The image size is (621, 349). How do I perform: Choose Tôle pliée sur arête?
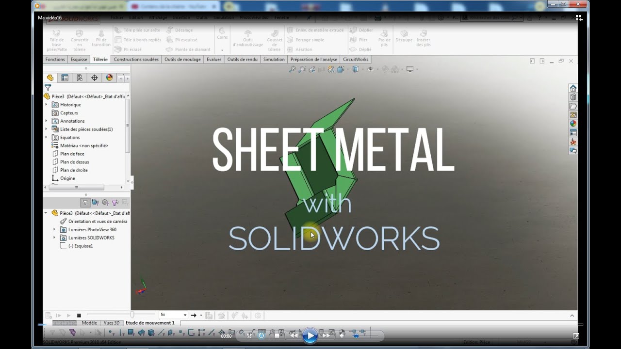(137, 30)
